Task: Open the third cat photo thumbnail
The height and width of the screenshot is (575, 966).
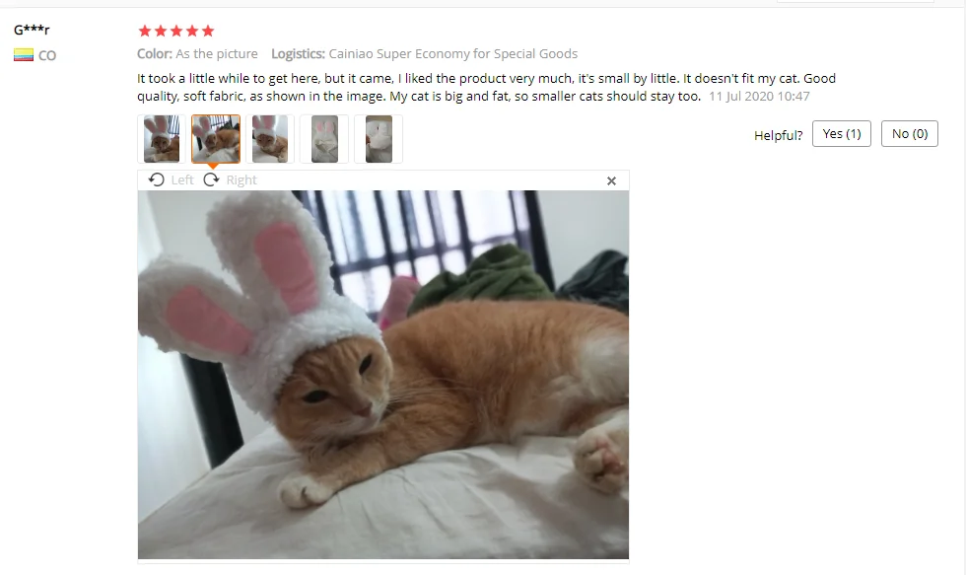Action: coord(270,139)
